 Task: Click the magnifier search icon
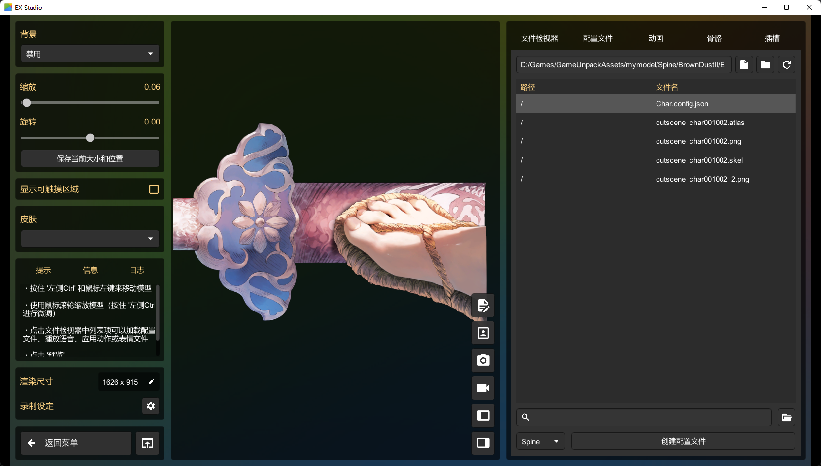(x=525, y=417)
